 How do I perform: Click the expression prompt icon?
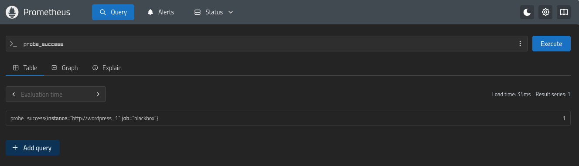[13, 44]
